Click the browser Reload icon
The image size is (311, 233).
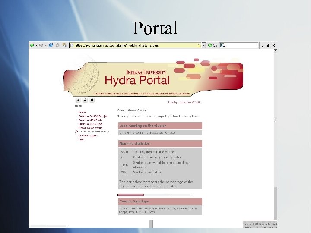click(51, 45)
